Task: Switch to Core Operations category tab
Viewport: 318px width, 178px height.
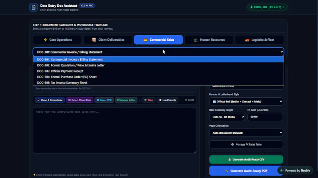Action: coord(57,40)
